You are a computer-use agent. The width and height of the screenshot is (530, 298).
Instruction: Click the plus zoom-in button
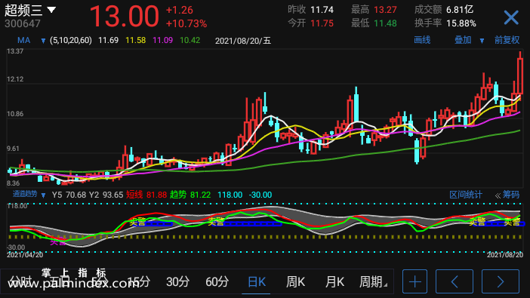click(414, 281)
